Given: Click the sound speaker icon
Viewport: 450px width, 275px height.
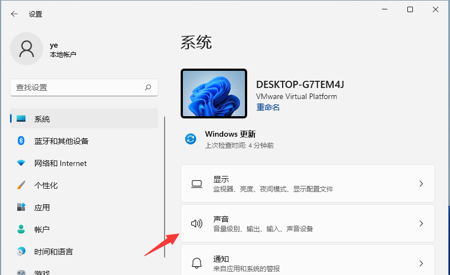Looking at the screenshot, I should 196,224.
